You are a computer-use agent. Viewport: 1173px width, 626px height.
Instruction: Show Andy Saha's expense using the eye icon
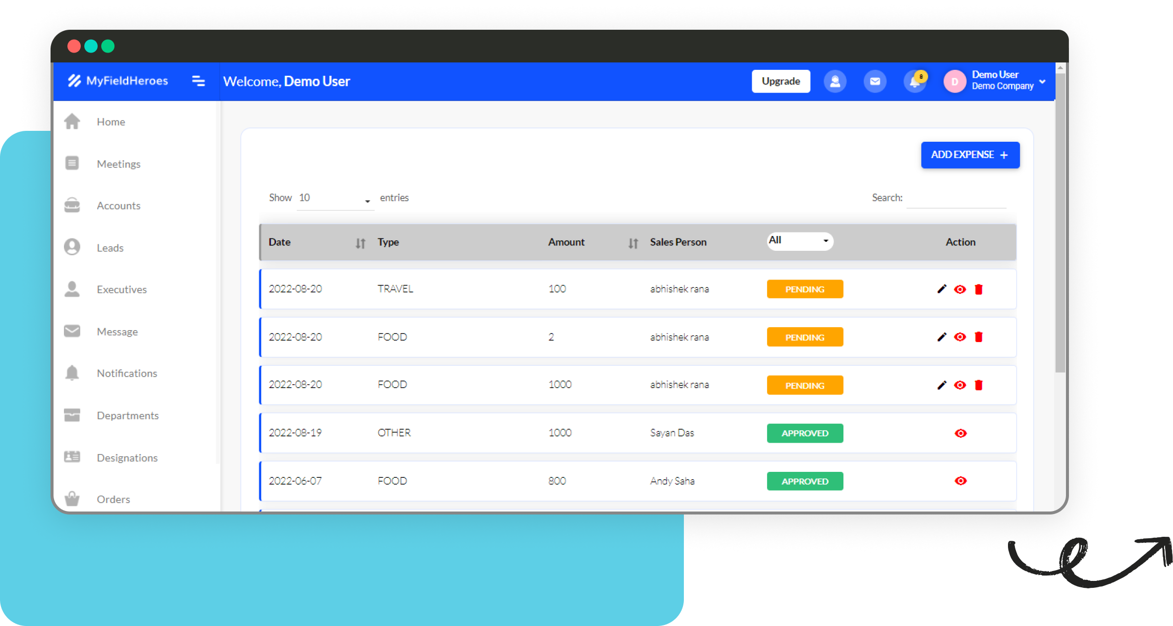point(960,481)
